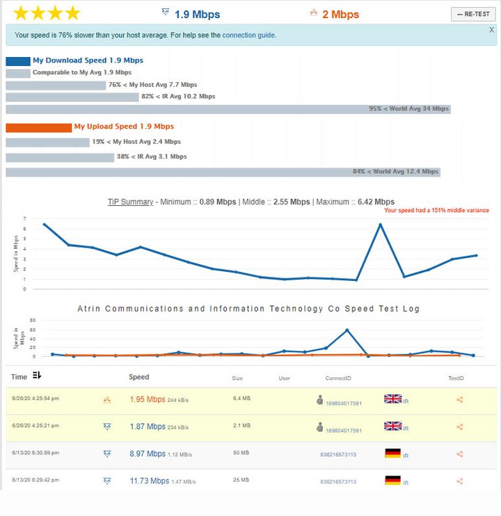Click the UK flag in the 1.87 Mbps row
501x516 pixels.
(392, 426)
